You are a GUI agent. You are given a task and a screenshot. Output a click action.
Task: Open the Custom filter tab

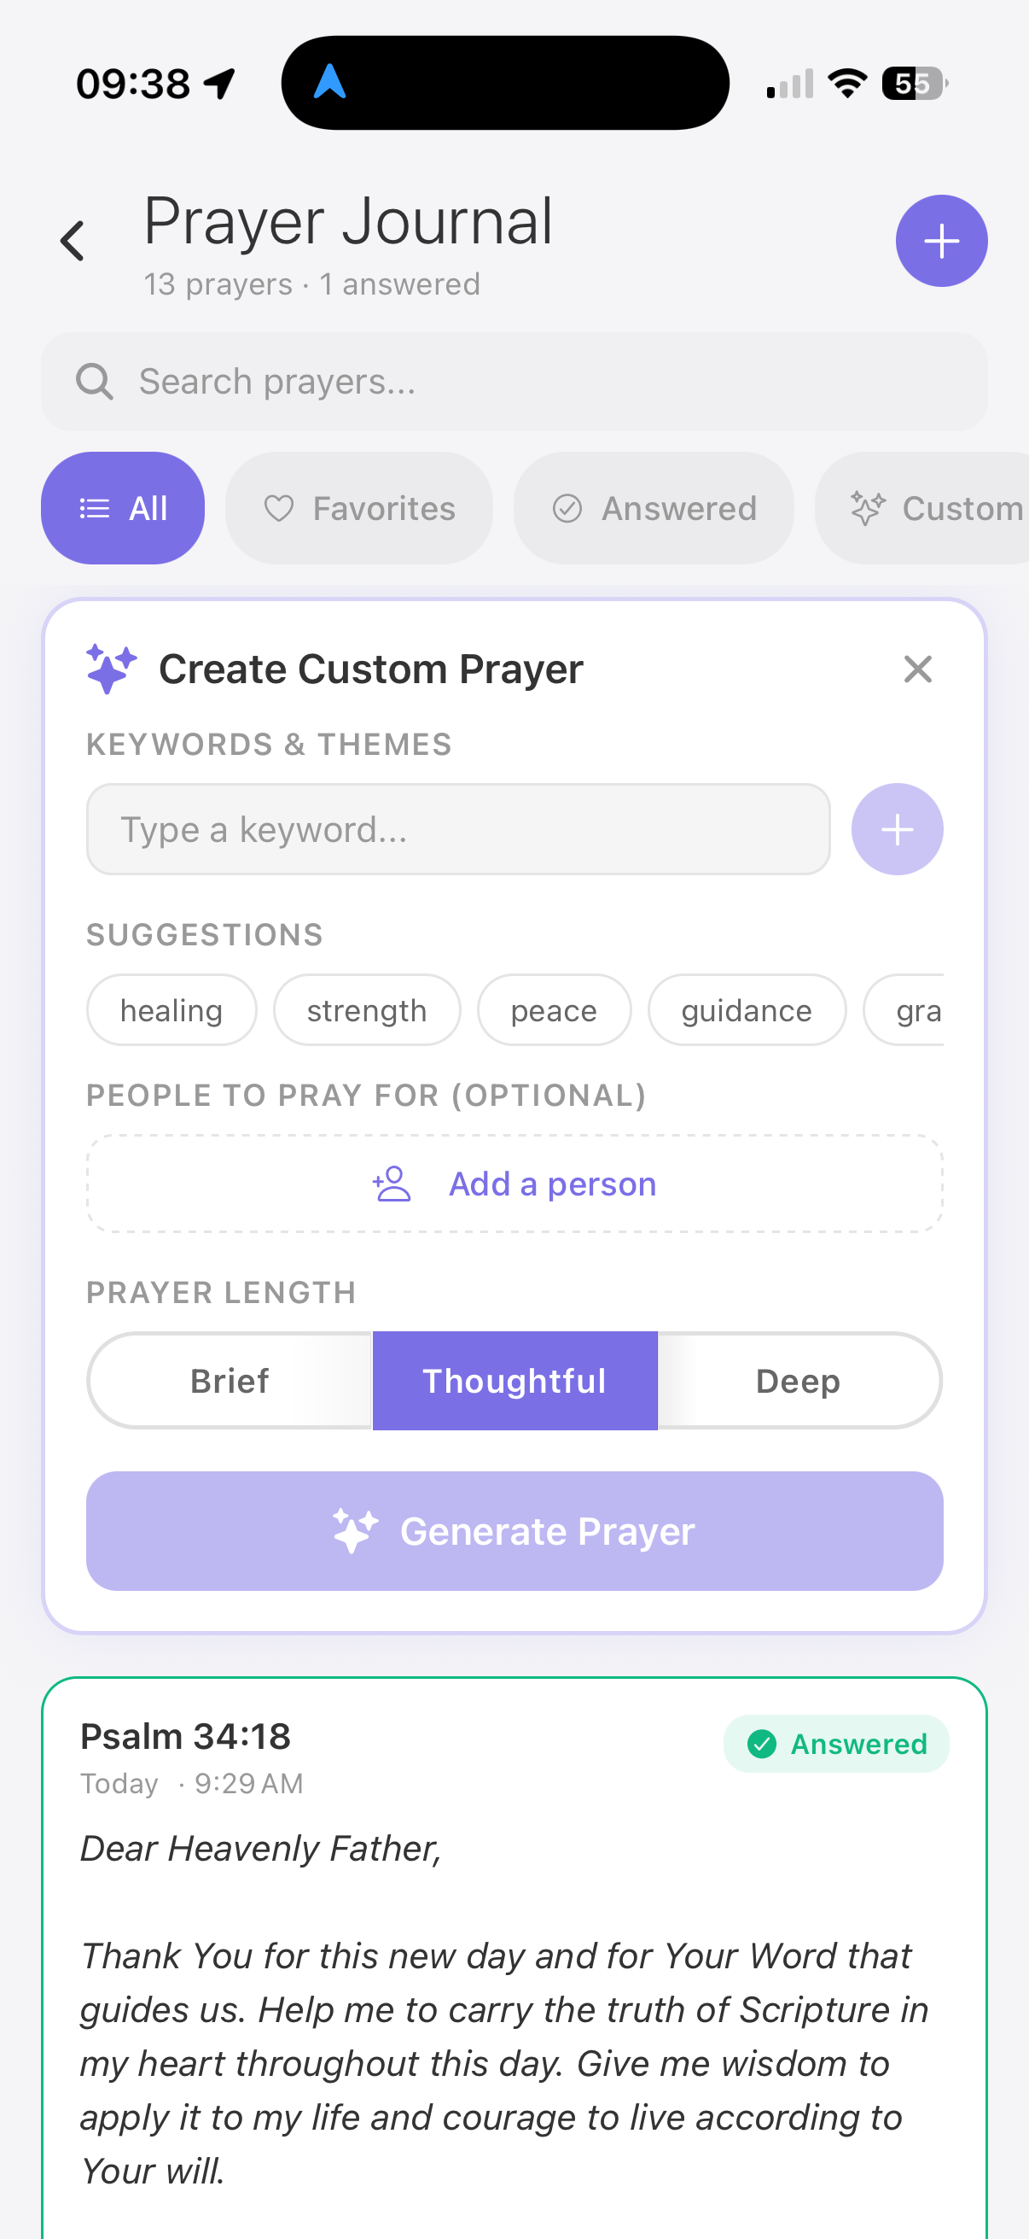933,508
